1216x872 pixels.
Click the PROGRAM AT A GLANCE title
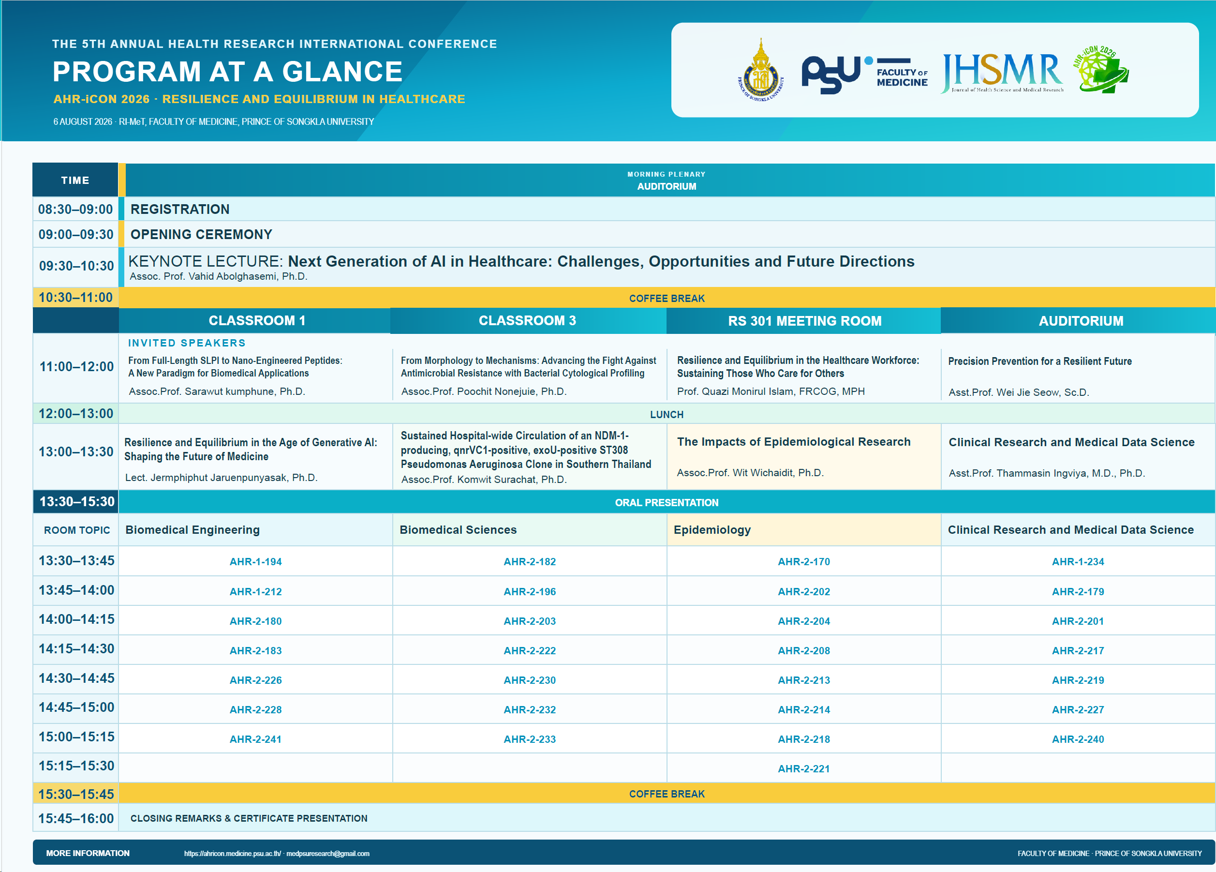[227, 71]
